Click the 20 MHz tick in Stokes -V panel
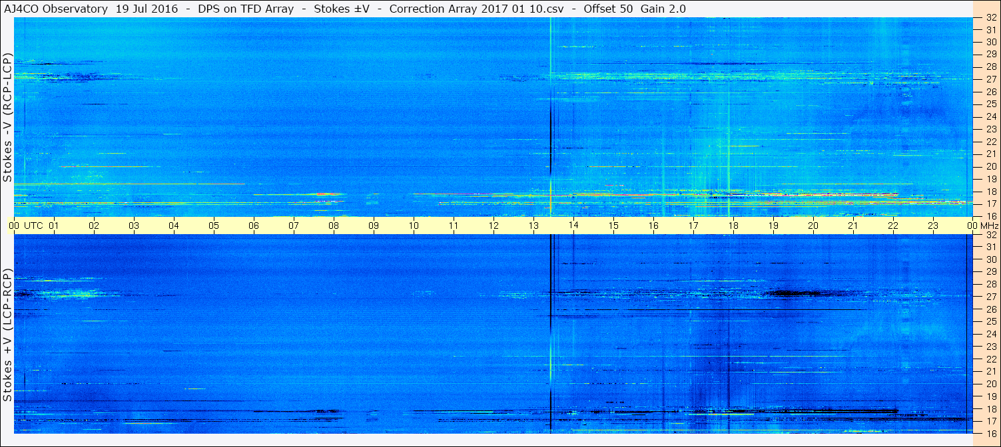This screenshot has height=447, width=1001. pos(991,166)
